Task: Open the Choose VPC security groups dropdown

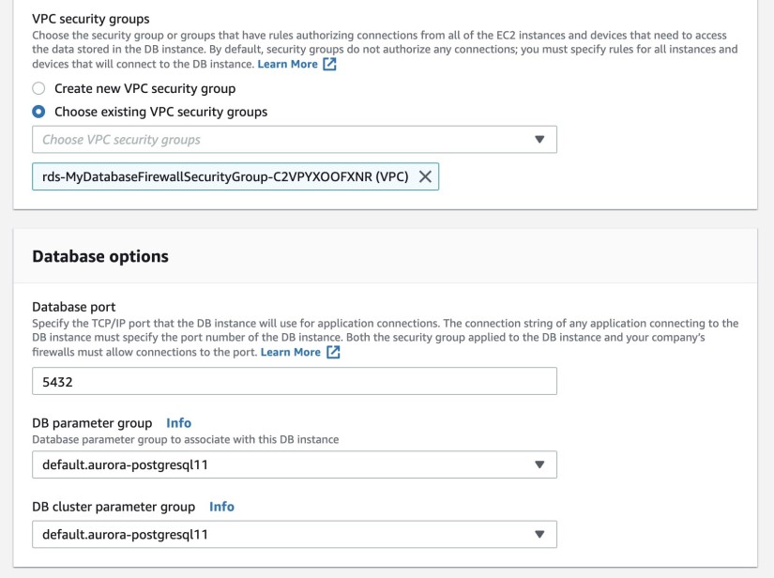Action: 281,140
